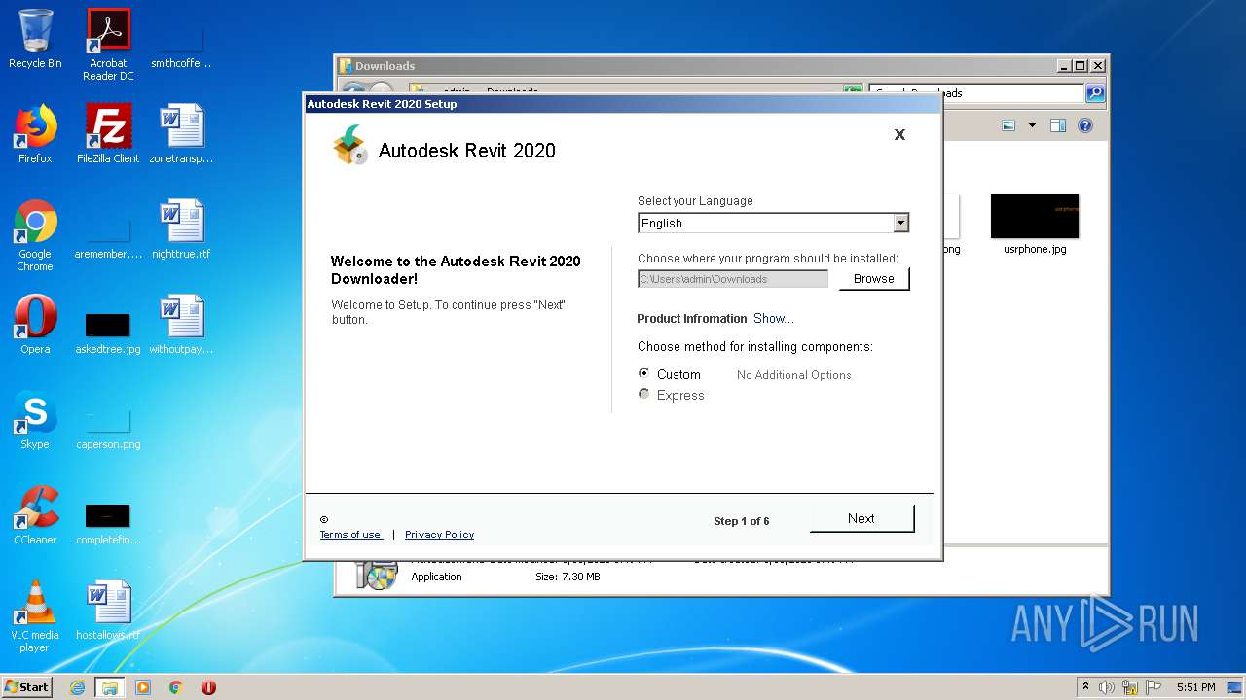Screen dimensions: 1246x700
Task: Open Chrome from the taskbar
Action: (176, 687)
